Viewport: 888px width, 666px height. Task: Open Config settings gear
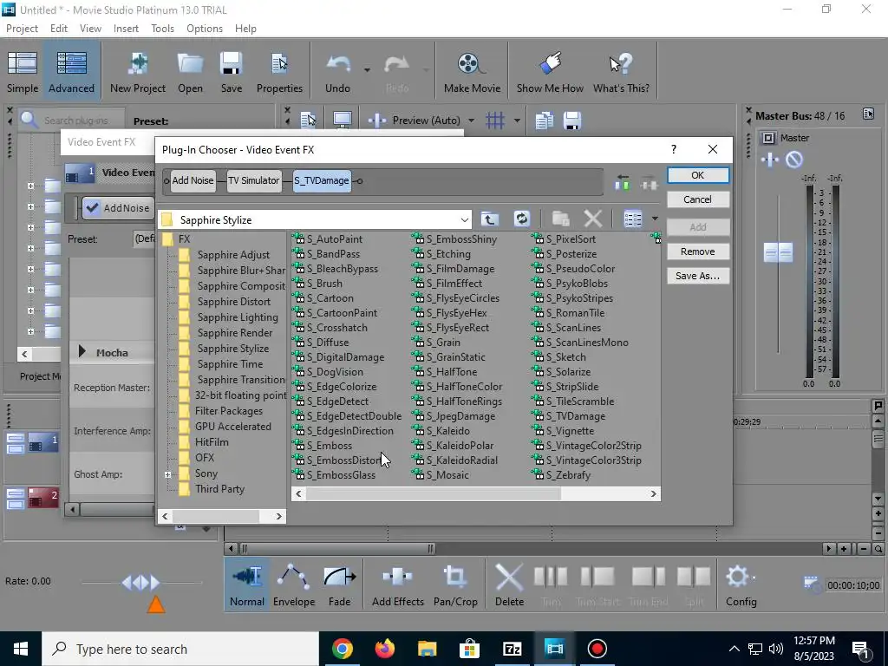click(x=741, y=585)
